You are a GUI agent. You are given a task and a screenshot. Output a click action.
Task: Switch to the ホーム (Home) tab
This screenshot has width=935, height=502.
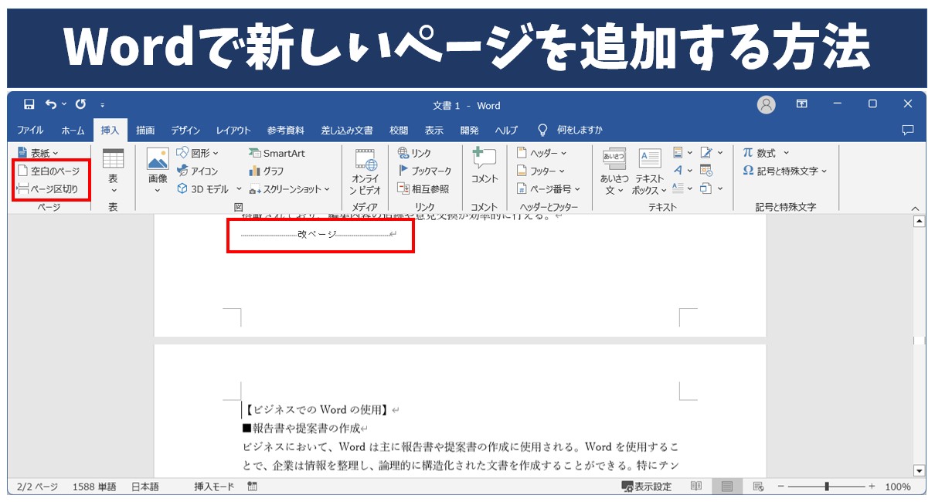pos(73,131)
